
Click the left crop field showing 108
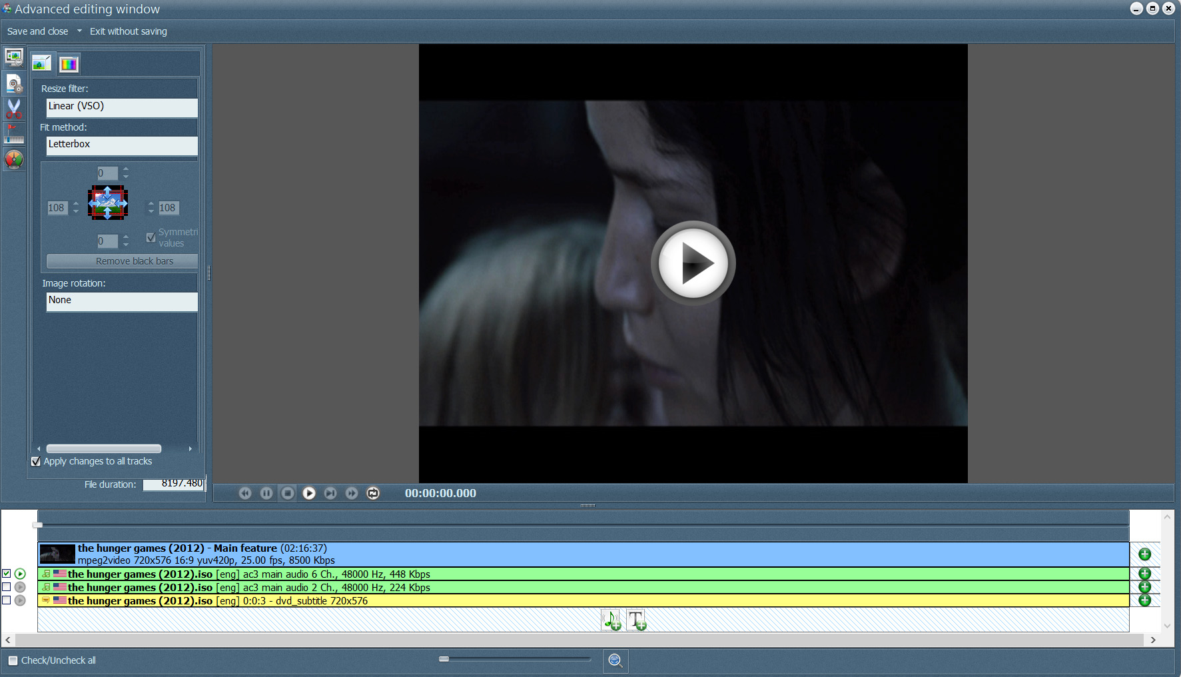click(x=57, y=208)
